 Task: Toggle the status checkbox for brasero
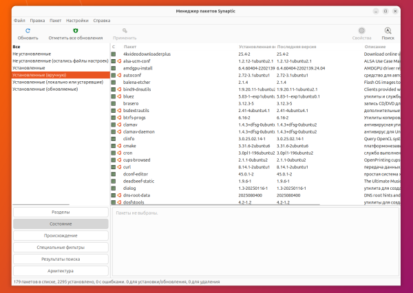(114, 103)
